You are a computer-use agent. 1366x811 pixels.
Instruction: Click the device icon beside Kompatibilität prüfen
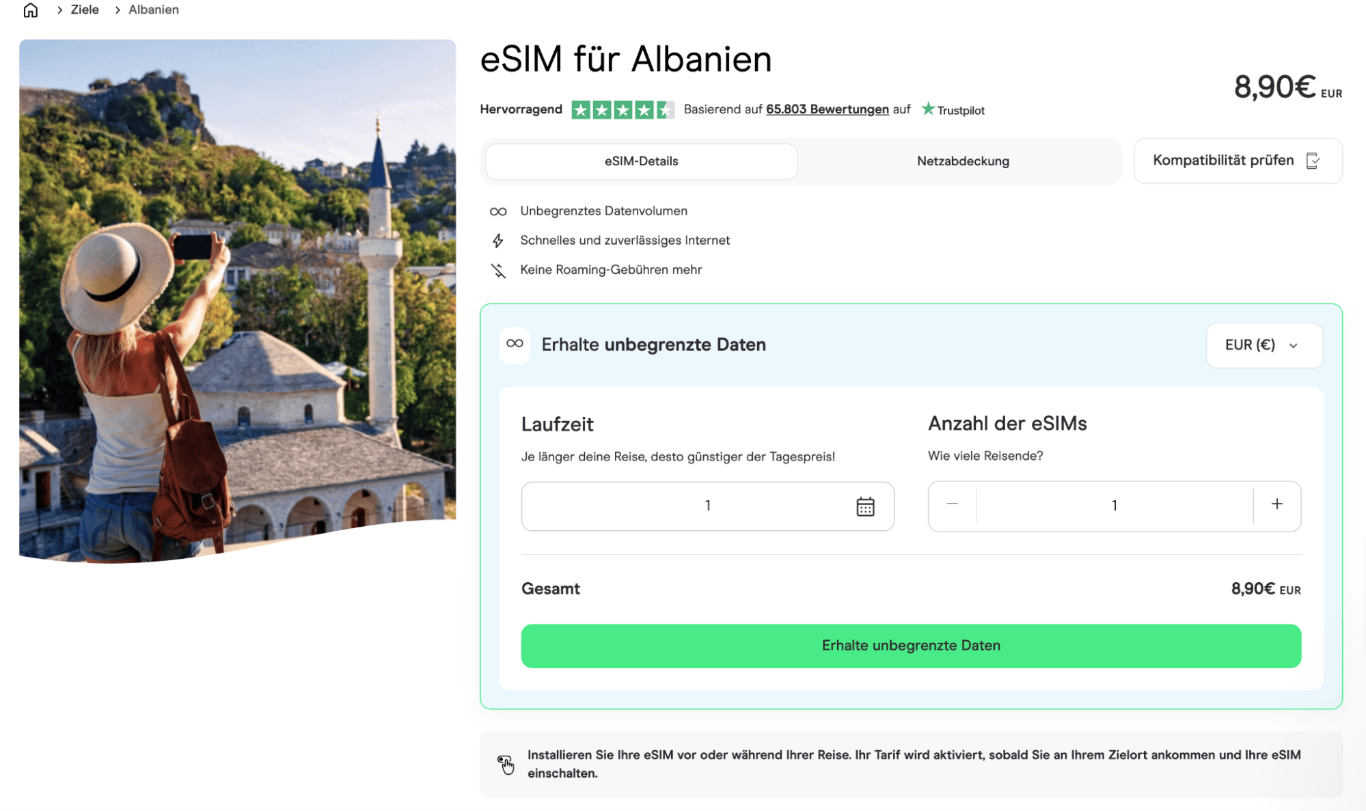point(1313,161)
